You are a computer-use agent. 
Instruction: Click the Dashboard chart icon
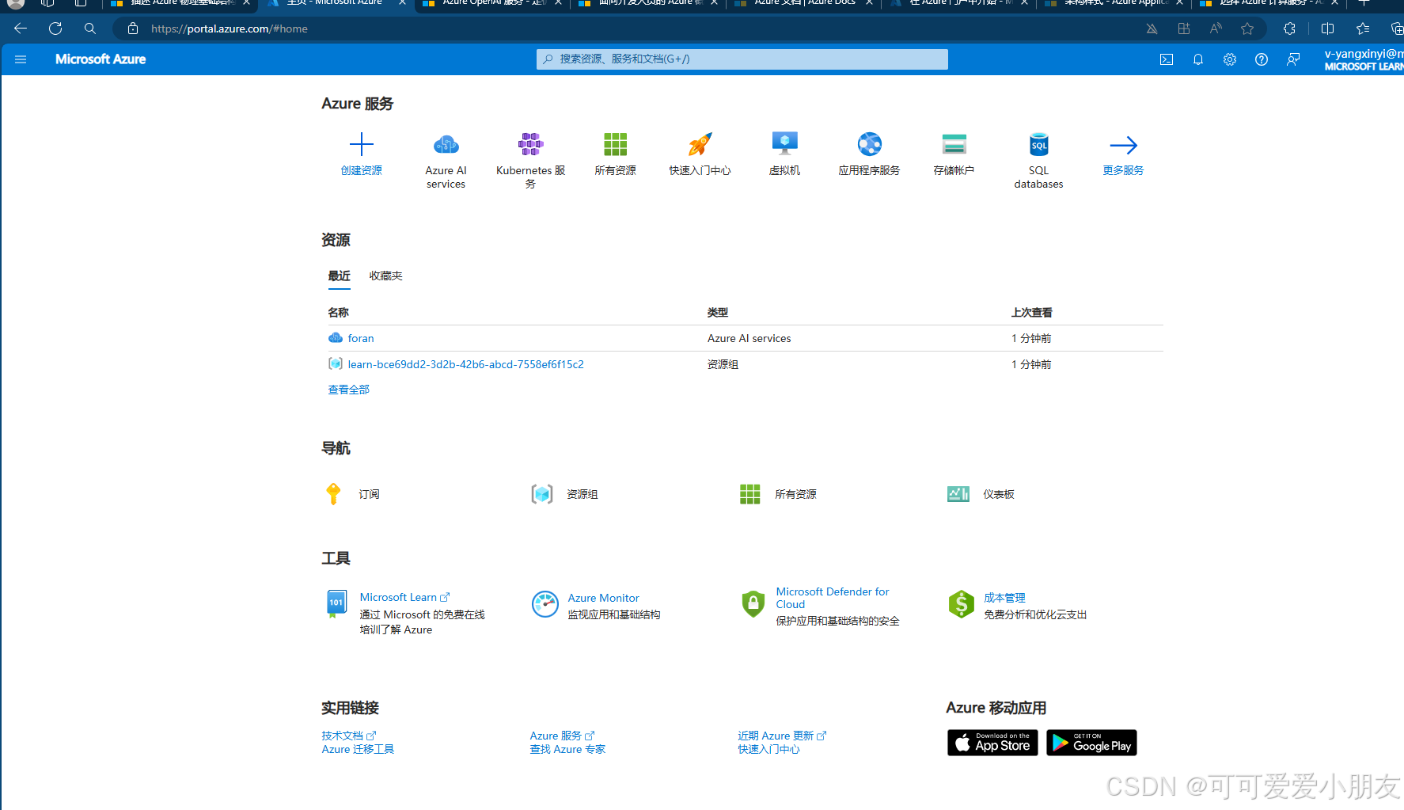[958, 494]
